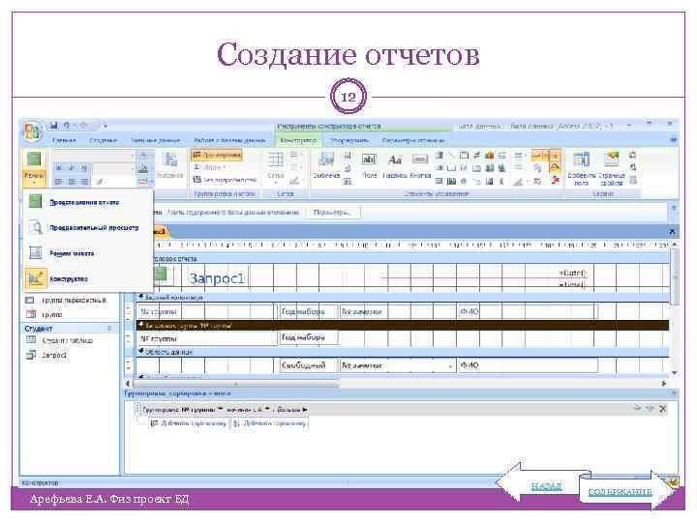The height and width of the screenshot is (522, 697).
Task: Select Design View (Конструктор) in view menu
Action: [x=88, y=278]
